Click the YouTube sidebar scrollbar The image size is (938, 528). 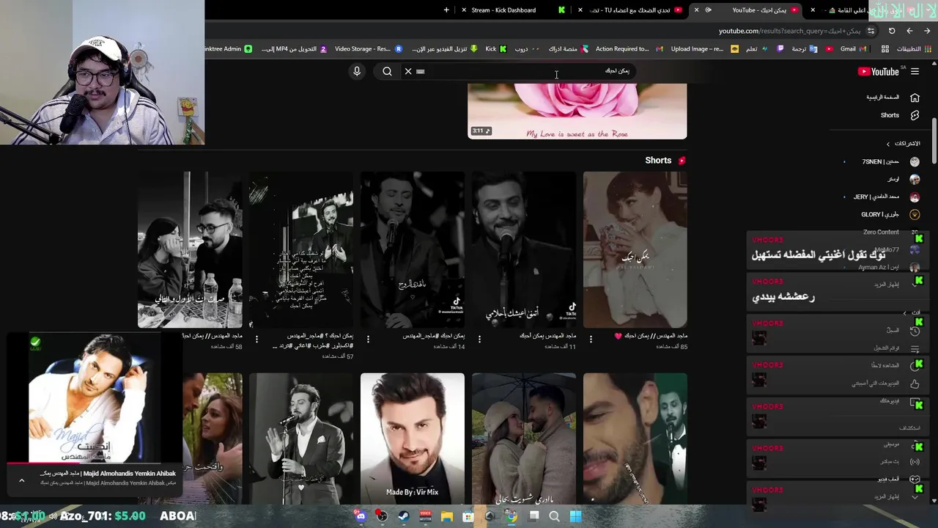click(934, 141)
